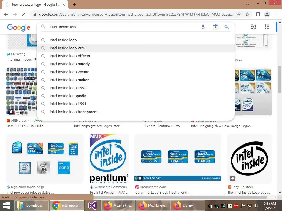The image size is (282, 211).
Task: Click the PNGWing source label
Action: click(18, 54)
